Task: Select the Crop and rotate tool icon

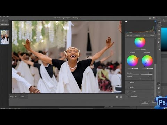Action: click(159, 26)
